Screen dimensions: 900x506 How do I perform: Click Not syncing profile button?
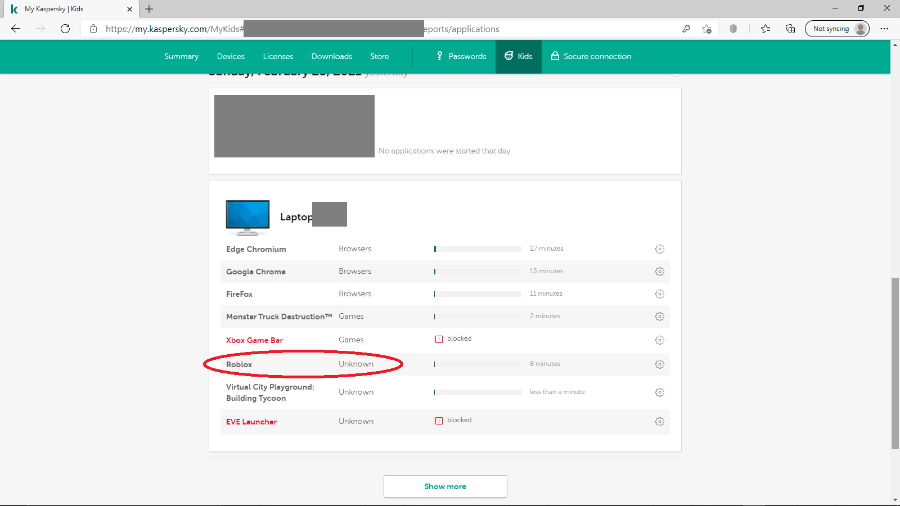[836, 29]
